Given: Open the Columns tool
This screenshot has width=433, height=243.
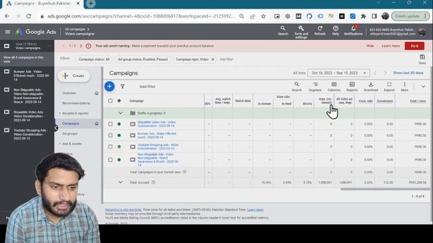Looking at the screenshot, I should [334, 86].
